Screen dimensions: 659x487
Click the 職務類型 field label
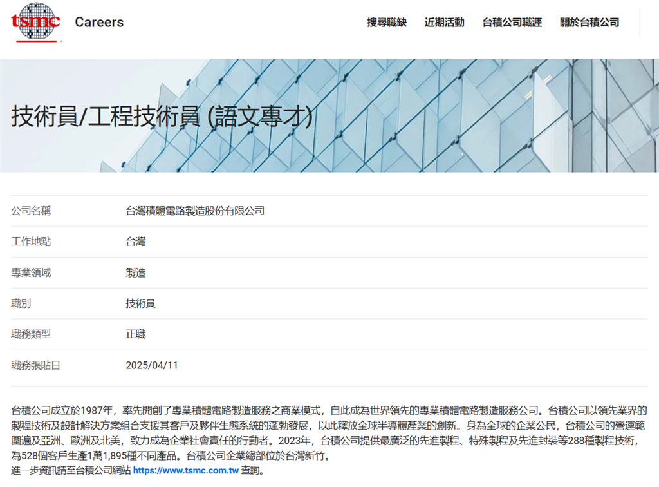coord(31,334)
